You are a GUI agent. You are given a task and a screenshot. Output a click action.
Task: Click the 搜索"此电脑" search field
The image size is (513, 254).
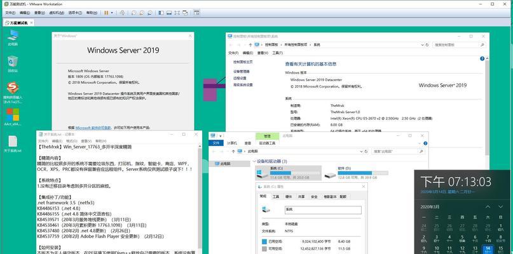click(399, 151)
